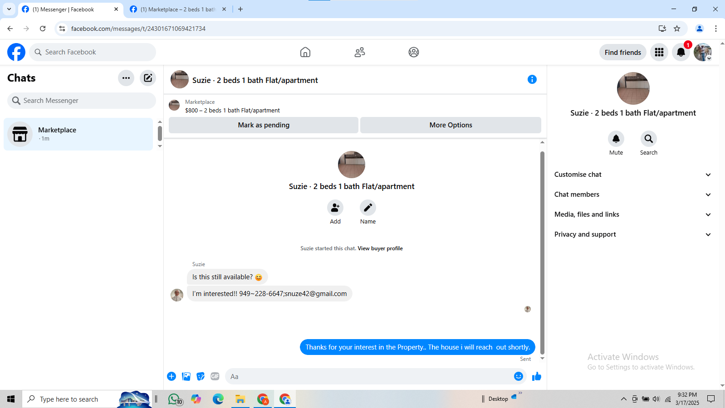Open the Facebook menu grid icon
Image resolution: width=725 pixels, height=408 pixels.
point(659,52)
